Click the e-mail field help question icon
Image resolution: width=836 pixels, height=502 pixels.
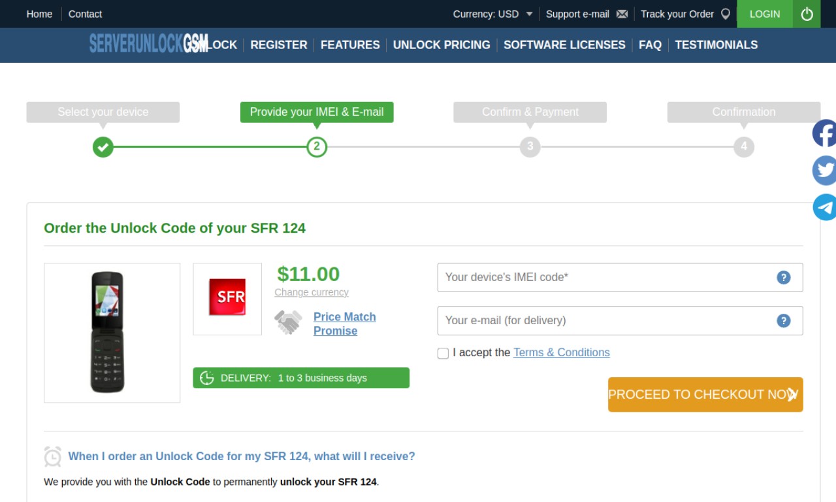pyautogui.click(x=784, y=320)
